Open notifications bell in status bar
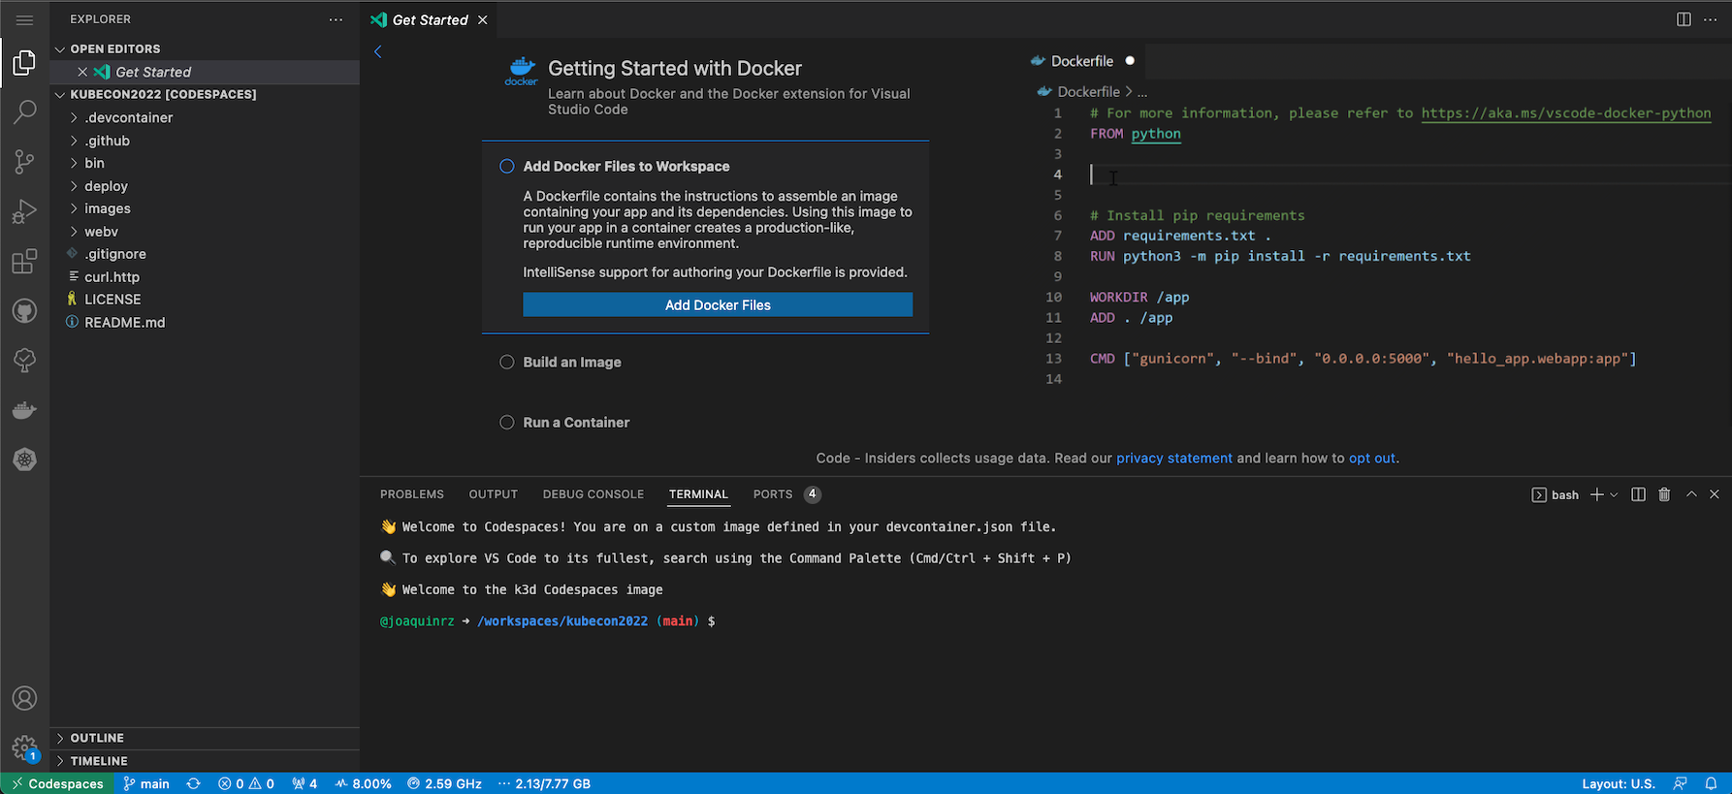The width and height of the screenshot is (1732, 794). coord(1711,783)
